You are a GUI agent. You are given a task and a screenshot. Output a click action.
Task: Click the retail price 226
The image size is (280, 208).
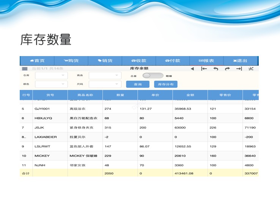coord(213,128)
